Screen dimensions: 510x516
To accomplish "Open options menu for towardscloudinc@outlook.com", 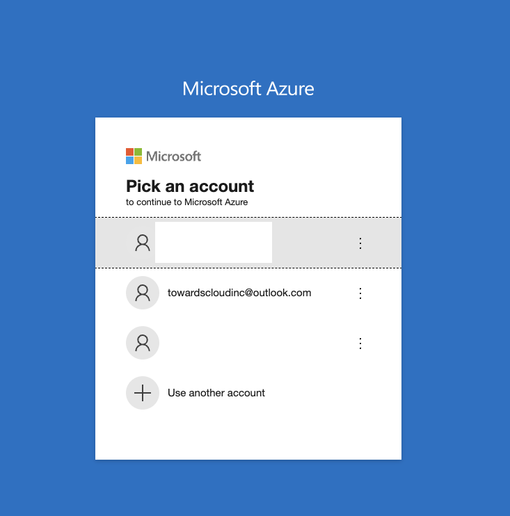I will (x=360, y=293).
